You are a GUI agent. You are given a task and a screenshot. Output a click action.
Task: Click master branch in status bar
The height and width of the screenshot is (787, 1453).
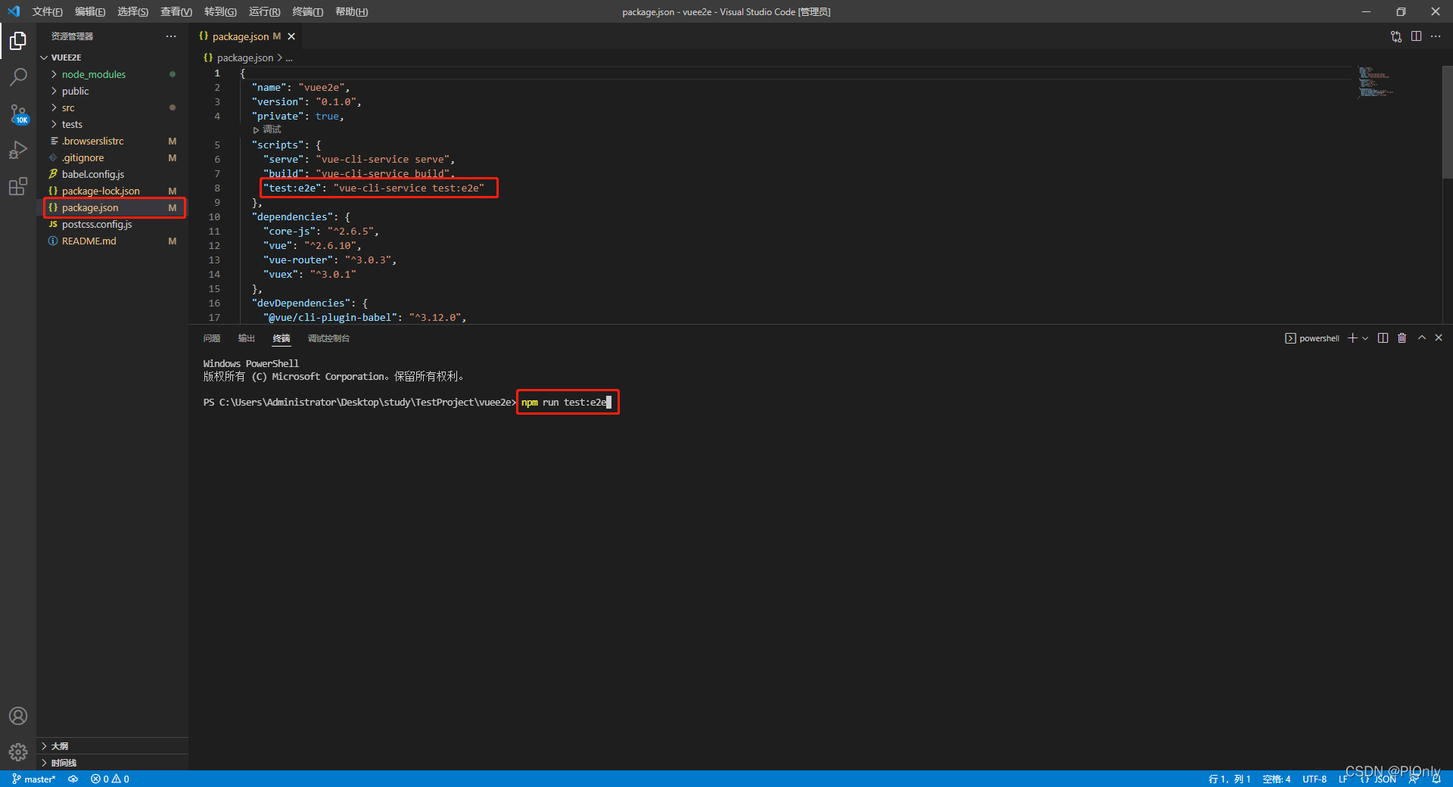[34, 779]
